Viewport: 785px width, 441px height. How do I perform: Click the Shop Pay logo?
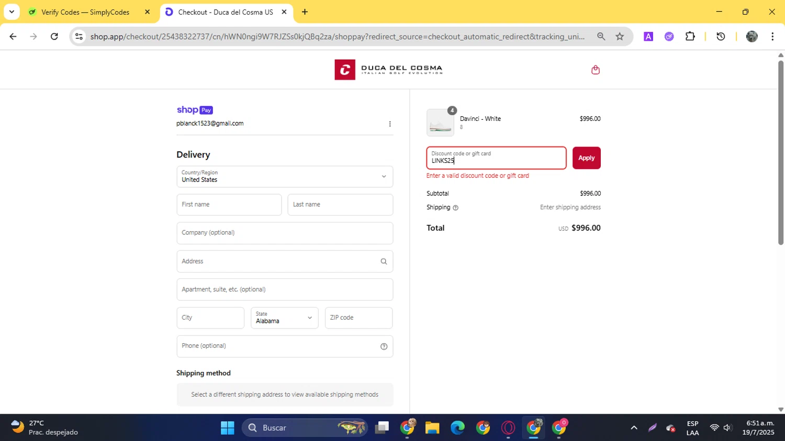click(x=195, y=110)
